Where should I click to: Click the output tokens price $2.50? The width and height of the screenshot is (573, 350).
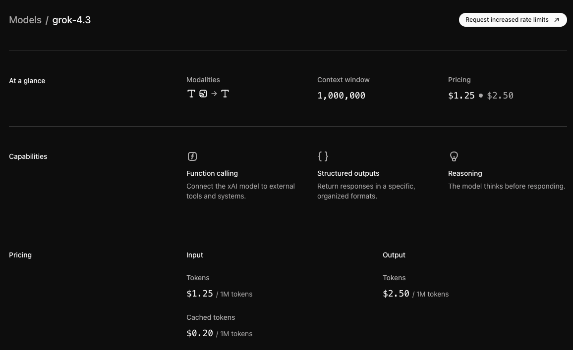396,294
